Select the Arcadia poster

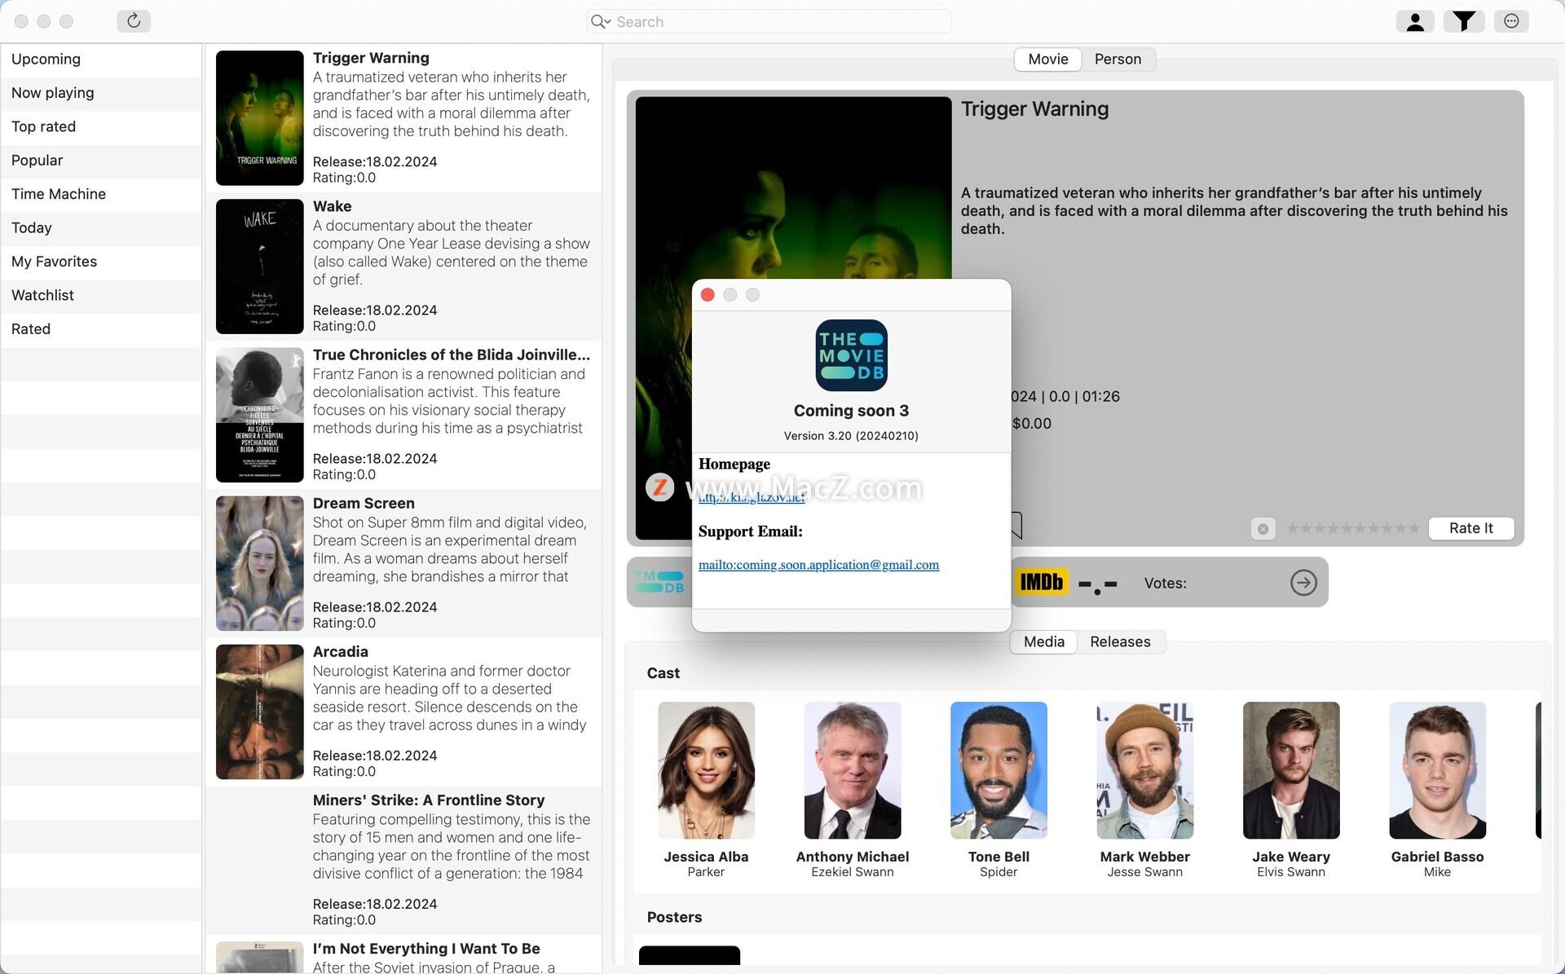(x=259, y=712)
